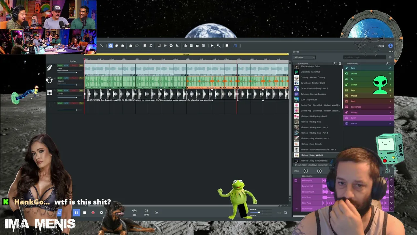The height and width of the screenshot is (235, 417).
Task: Open the store shopping bag icon
Action: point(131,46)
